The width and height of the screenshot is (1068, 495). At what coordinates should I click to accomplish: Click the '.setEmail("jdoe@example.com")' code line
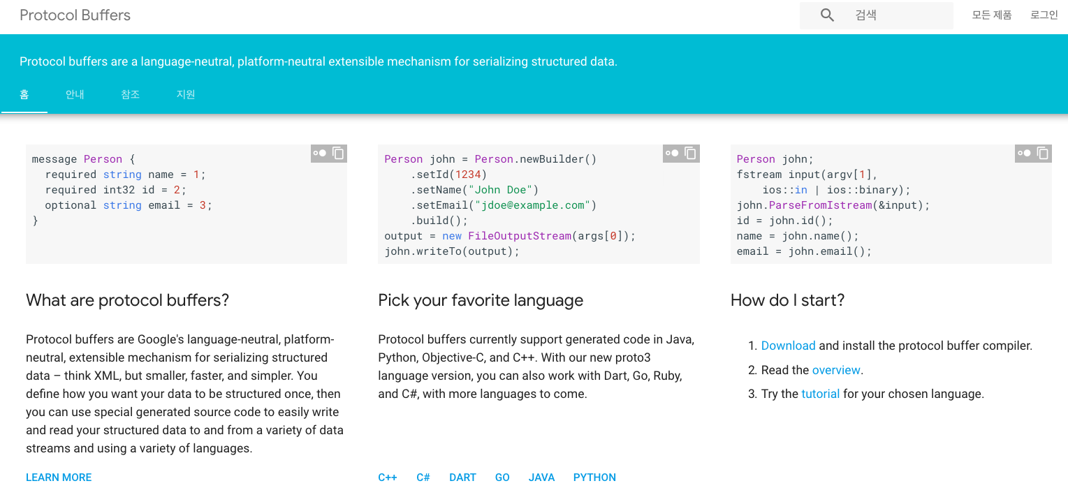[504, 205]
